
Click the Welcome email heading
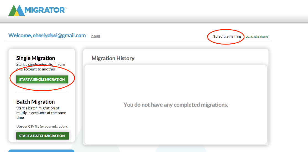[x=47, y=36]
